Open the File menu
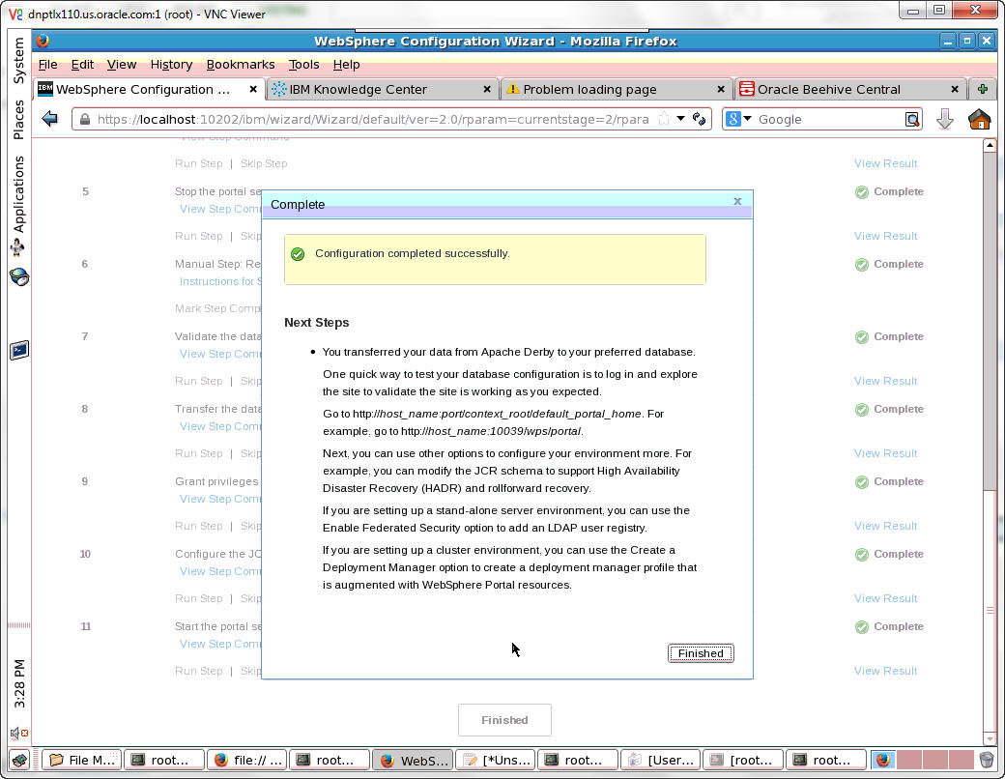 click(x=47, y=65)
